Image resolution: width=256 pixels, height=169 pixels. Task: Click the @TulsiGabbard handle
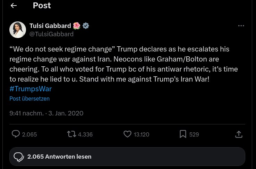coord(51,34)
